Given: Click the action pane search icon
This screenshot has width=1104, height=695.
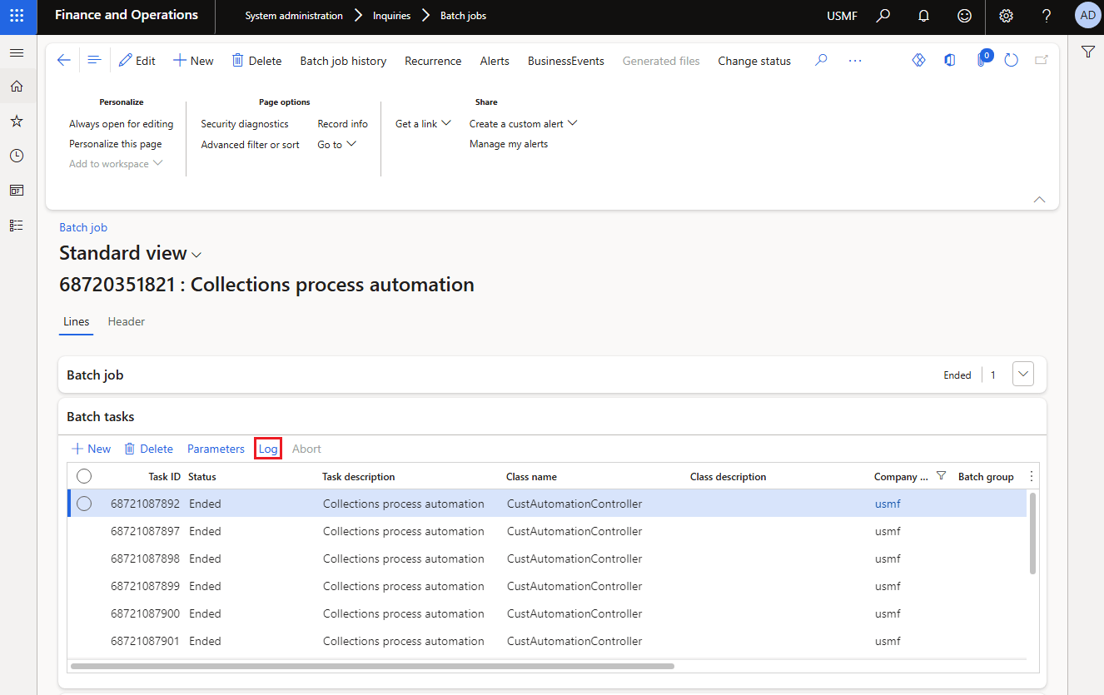Looking at the screenshot, I should pos(821,60).
